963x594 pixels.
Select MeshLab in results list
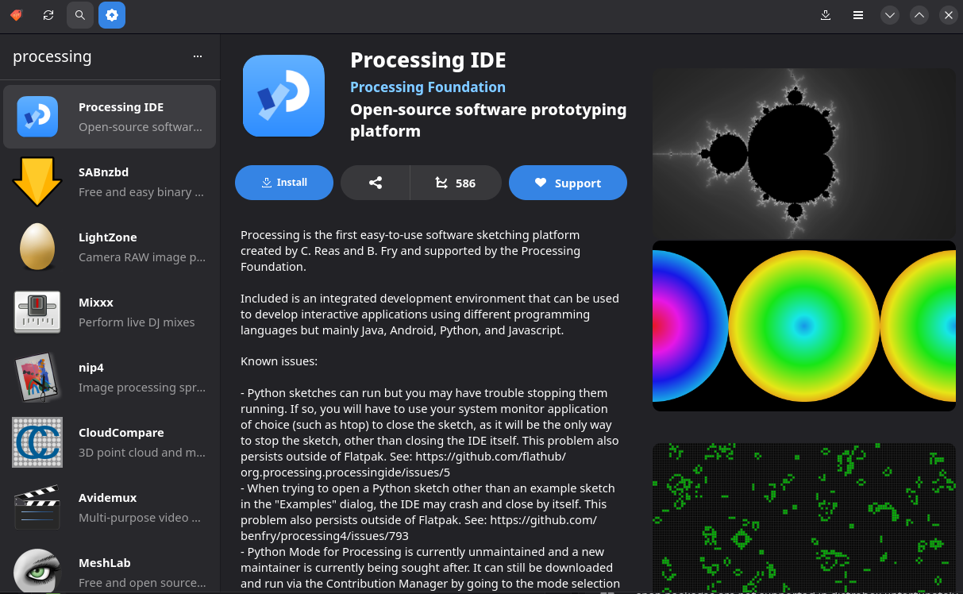coord(110,569)
